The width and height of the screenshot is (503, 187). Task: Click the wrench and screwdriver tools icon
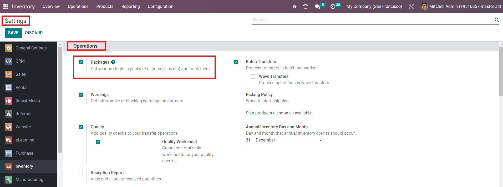click(411, 7)
